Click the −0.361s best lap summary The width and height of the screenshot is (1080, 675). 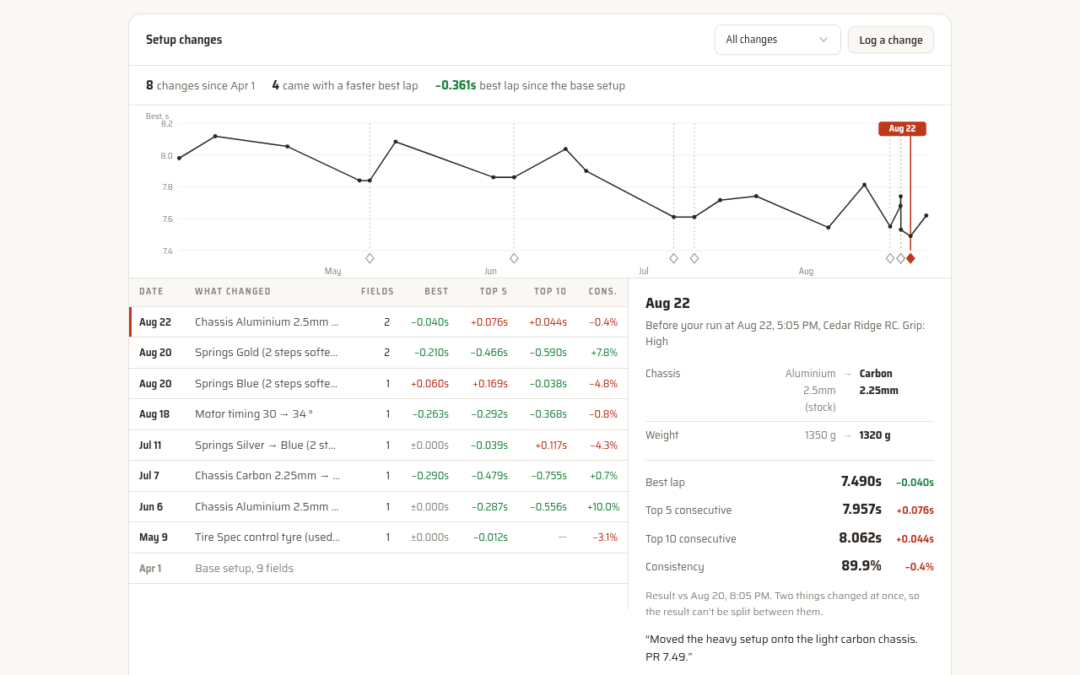coord(456,85)
